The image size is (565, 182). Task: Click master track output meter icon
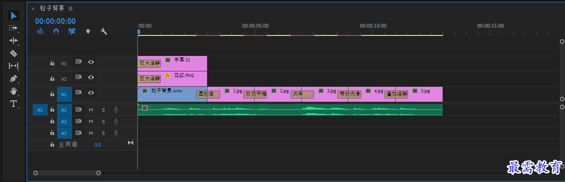[x=130, y=143]
